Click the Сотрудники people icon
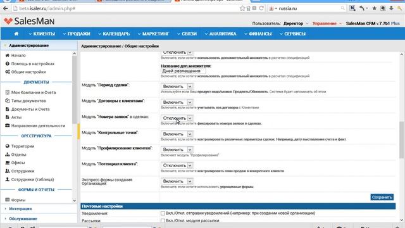 [x=7, y=171]
